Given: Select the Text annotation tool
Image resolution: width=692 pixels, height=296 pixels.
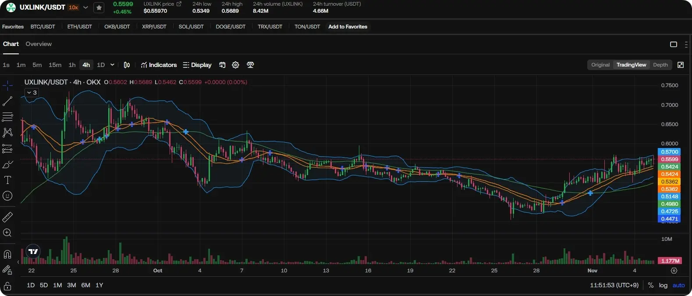Looking at the screenshot, I should coord(7,180).
